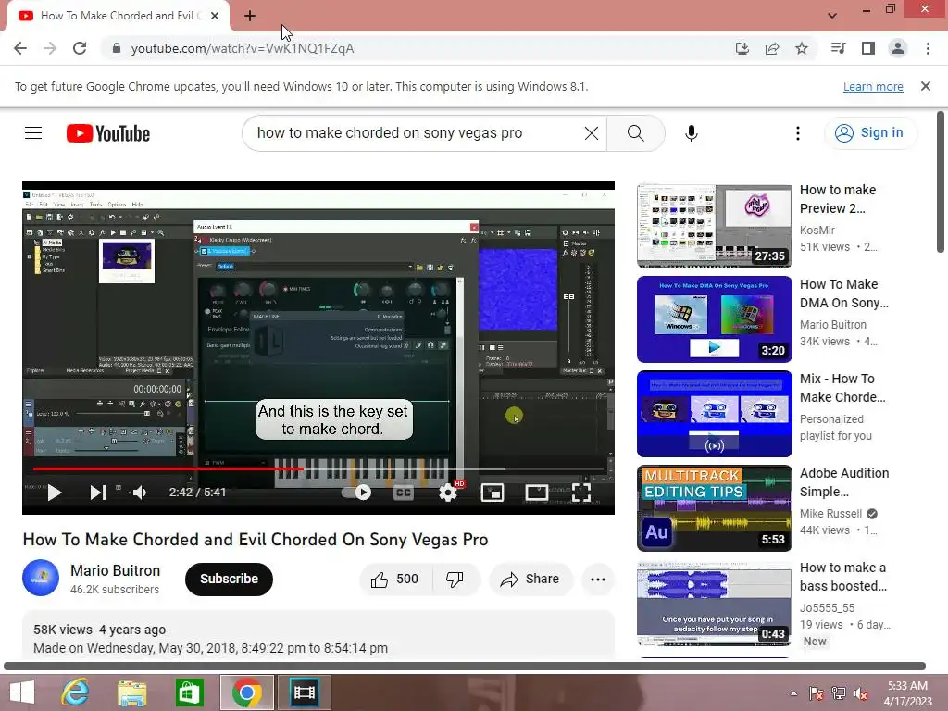Subscribe to Mario Buitron
This screenshot has height=711, width=948.
click(230, 580)
